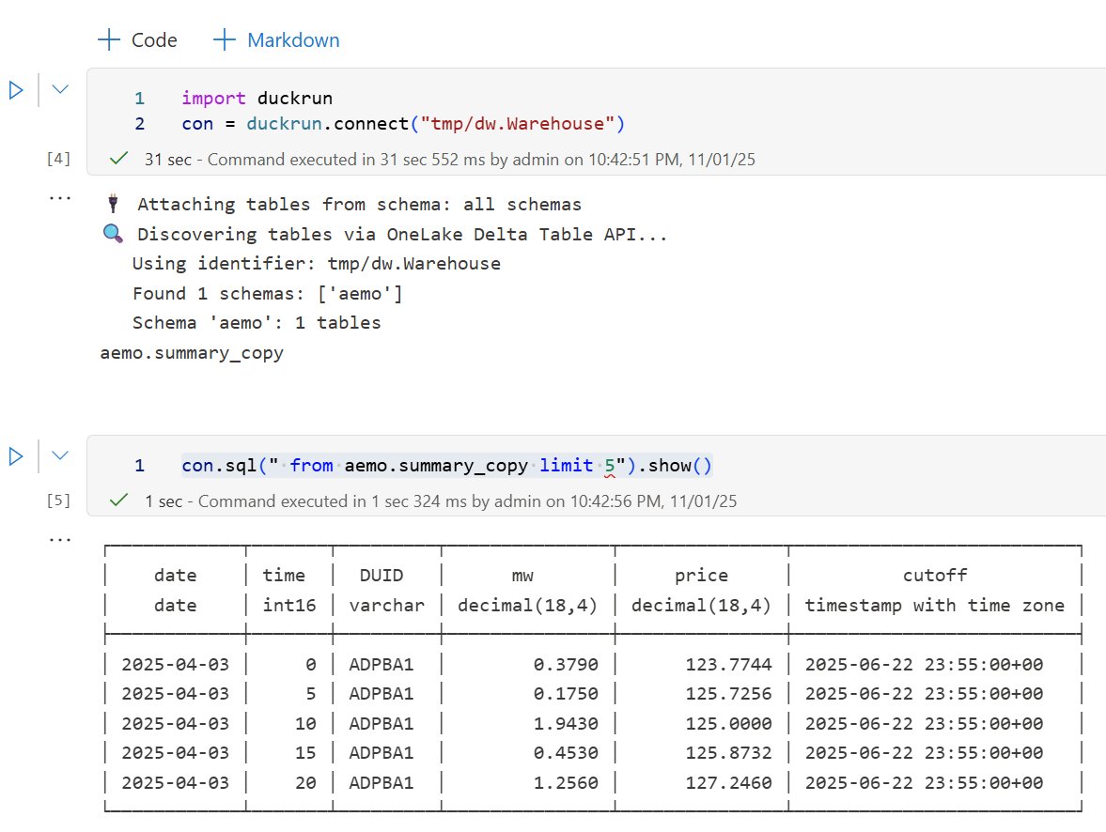Click mw value 0.3790
Image resolution: width=1106 pixels, height=832 pixels.
566,664
